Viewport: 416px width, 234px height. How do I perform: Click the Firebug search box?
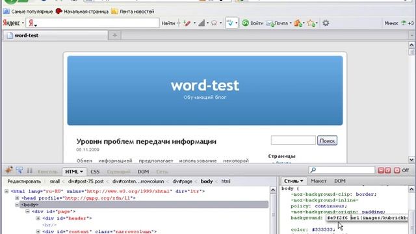(x=342, y=170)
